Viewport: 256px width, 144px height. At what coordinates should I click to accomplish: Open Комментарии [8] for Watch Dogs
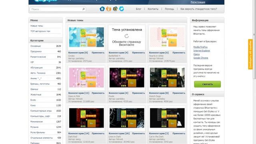coord(159,93)
